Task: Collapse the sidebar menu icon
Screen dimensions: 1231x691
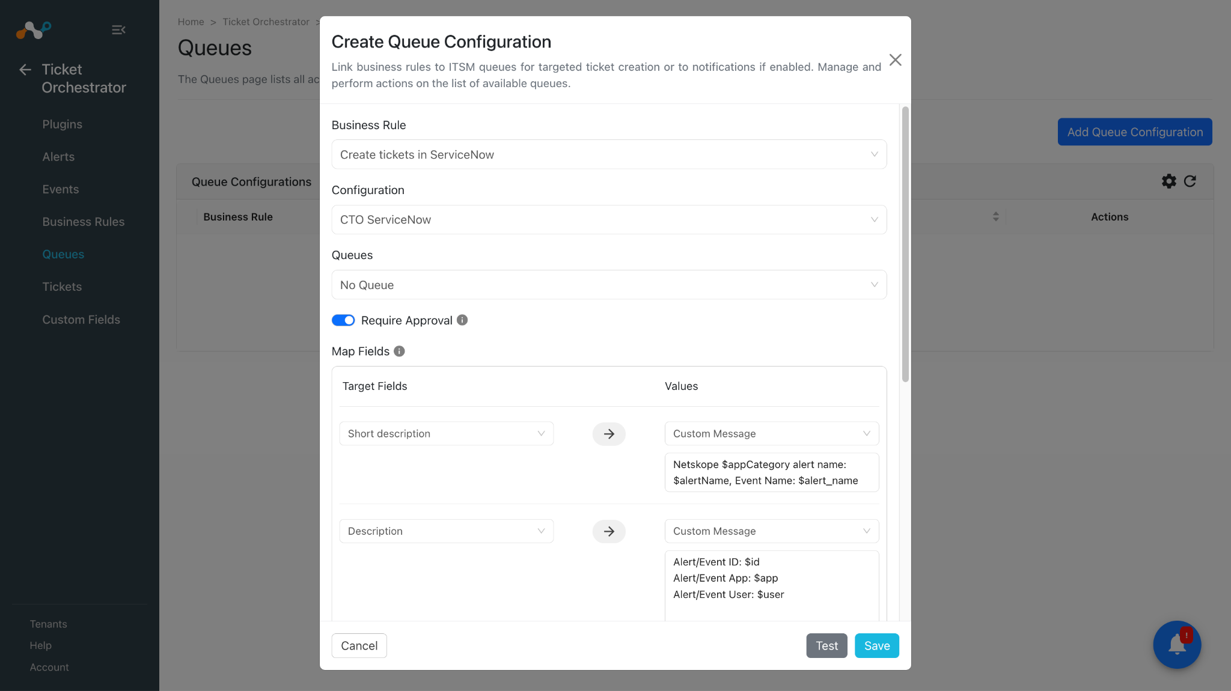Action: coord(118,30)
